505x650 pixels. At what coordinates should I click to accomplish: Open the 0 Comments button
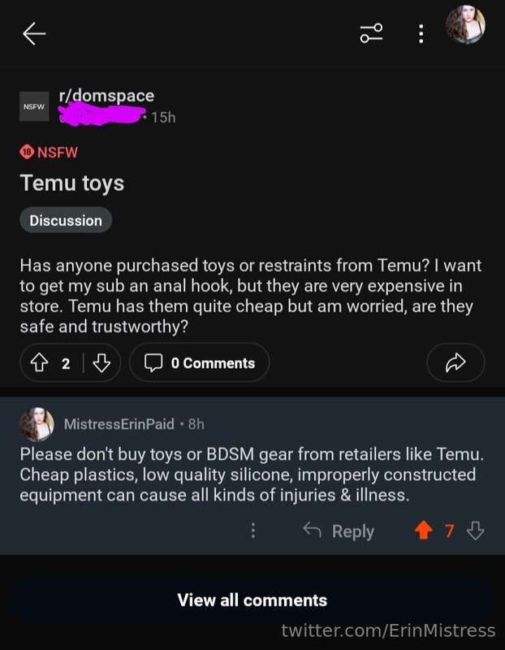point(200,362)
